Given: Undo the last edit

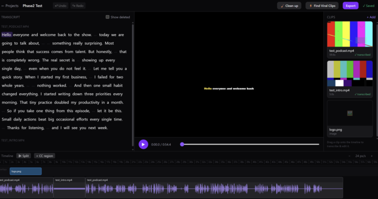Looking at the screenshot, I should [60, 6].
